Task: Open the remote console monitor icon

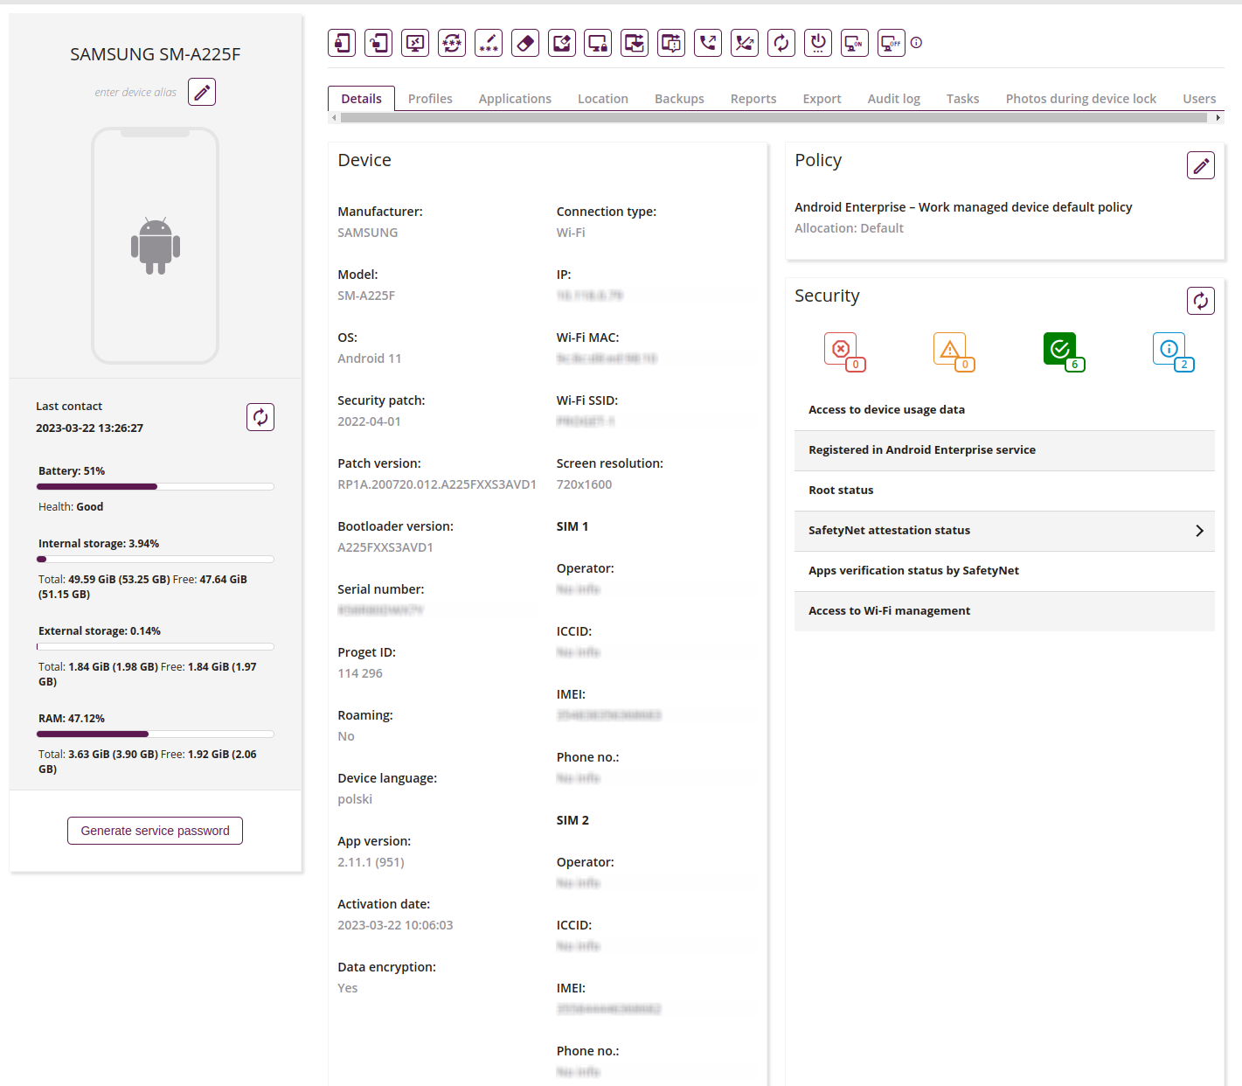Action: coord(415,43)
